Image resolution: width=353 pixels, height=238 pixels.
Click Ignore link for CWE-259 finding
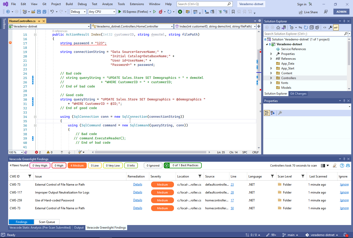tap(344, 200)
